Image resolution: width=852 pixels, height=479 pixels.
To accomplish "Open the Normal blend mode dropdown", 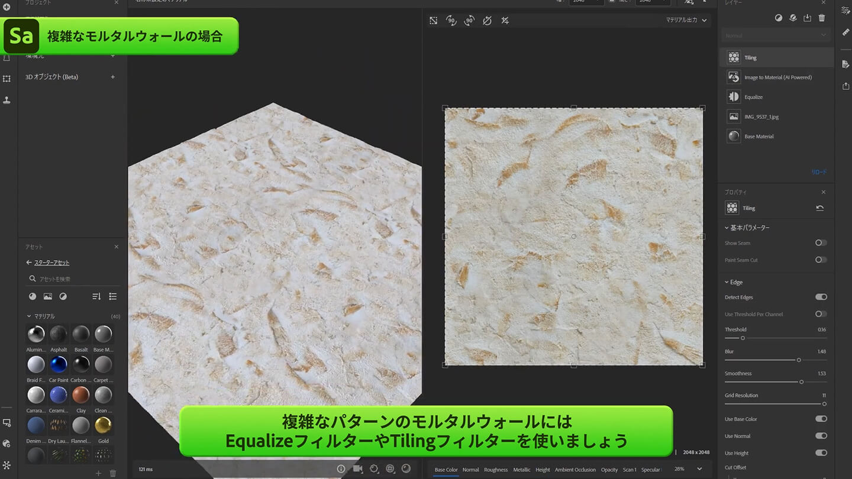I will (776, 35).
